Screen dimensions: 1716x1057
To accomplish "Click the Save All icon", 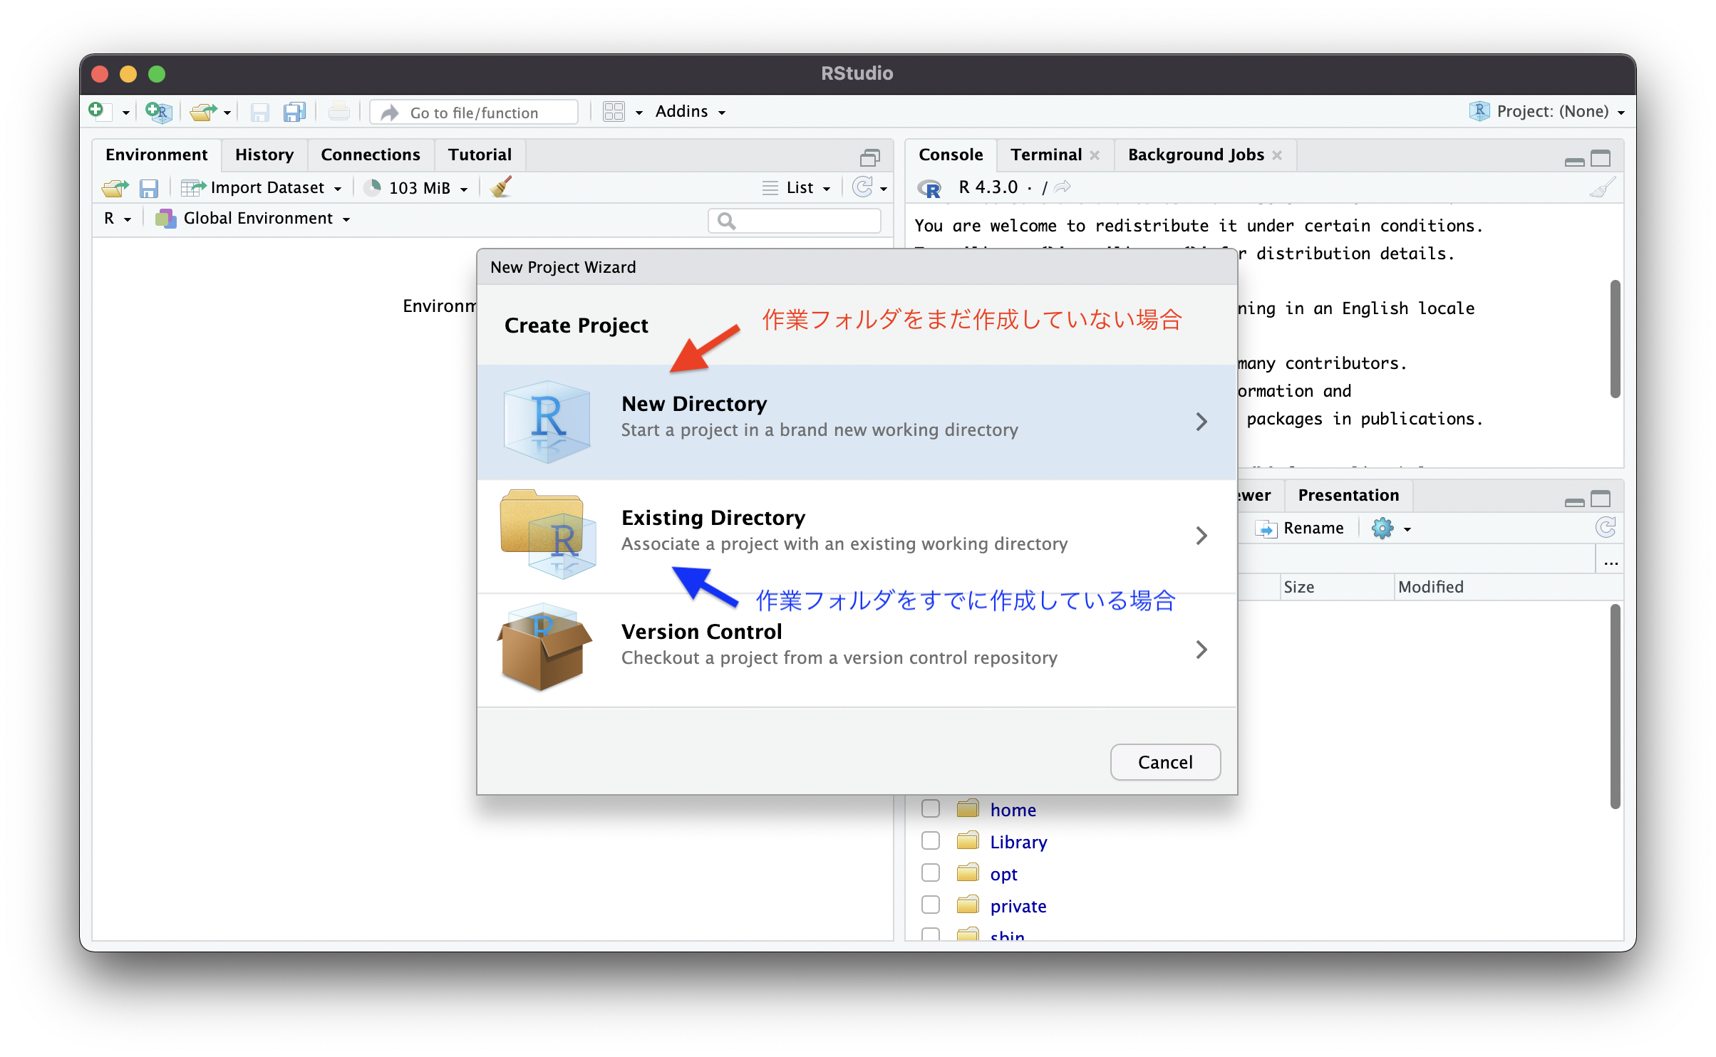I will (294, 112).
